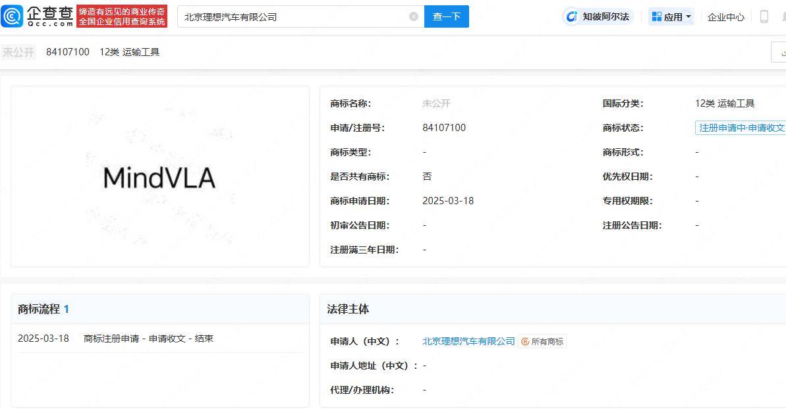
Task: Expand the 注册申请中·申请收文 status entry
Action: [741, 128]
